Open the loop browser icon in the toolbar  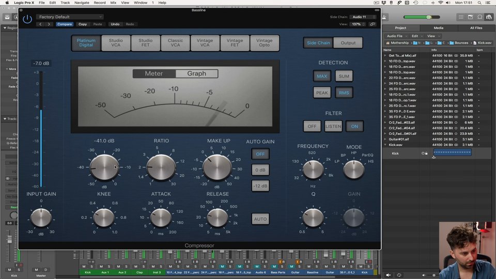[480, 17]
